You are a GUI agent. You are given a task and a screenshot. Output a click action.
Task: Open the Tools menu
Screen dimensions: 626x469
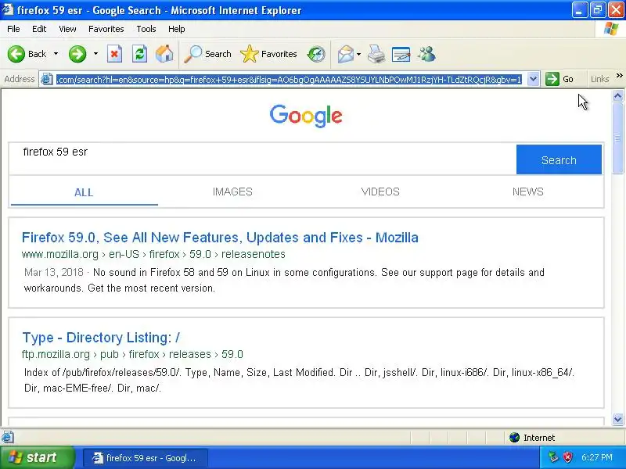146,29
